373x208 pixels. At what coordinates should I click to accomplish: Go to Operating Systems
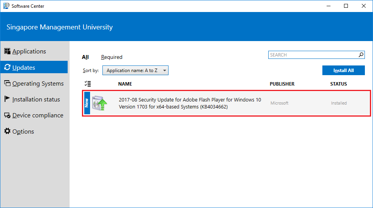tap(38, 84)
